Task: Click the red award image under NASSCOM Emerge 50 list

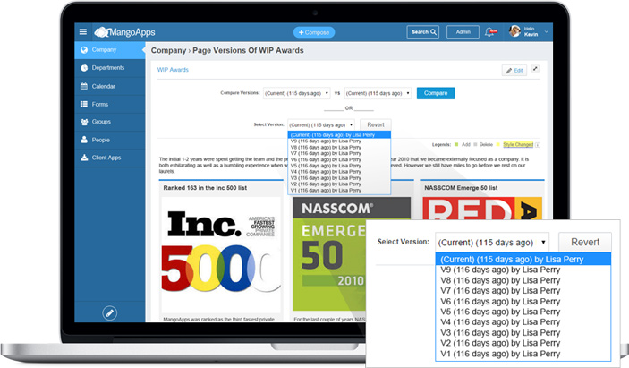Action: click(x=482, y=208)
